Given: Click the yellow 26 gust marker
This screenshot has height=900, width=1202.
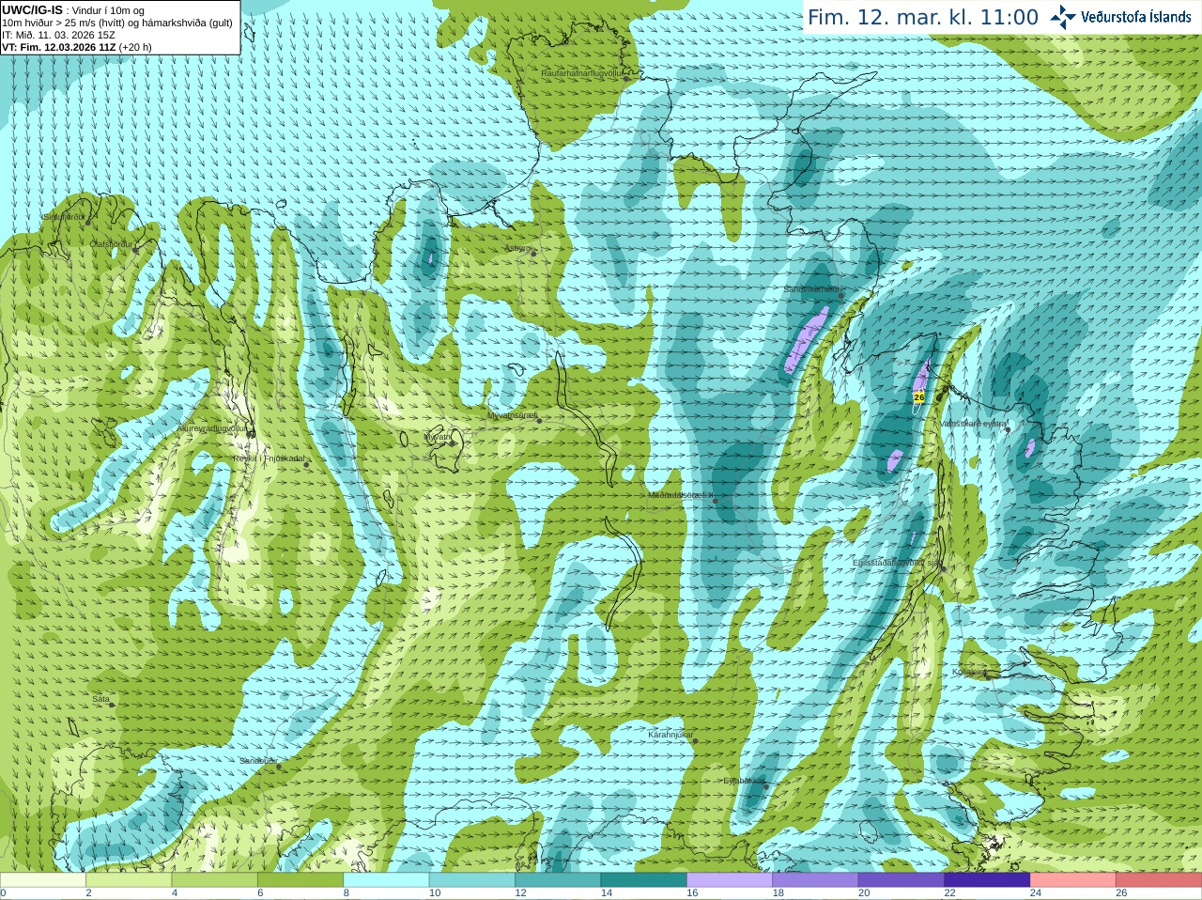Looking at the screenshot, I should (918, 397).
